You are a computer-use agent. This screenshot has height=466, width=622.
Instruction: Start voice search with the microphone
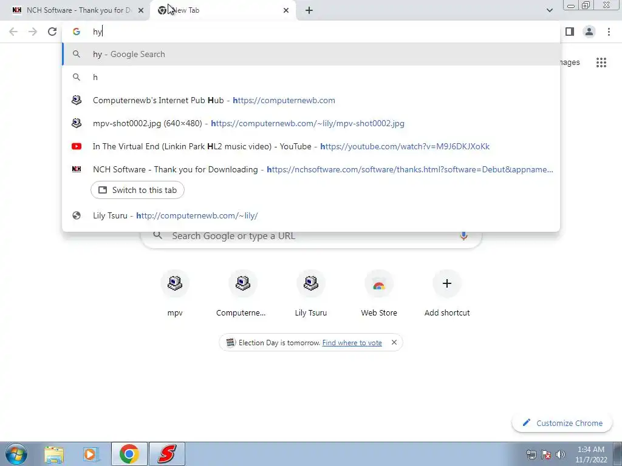tap(463, 236)
